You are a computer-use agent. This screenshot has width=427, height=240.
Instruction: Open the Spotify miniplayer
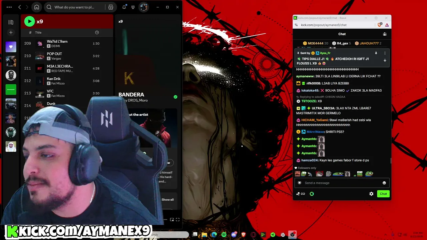pos(172,220)
